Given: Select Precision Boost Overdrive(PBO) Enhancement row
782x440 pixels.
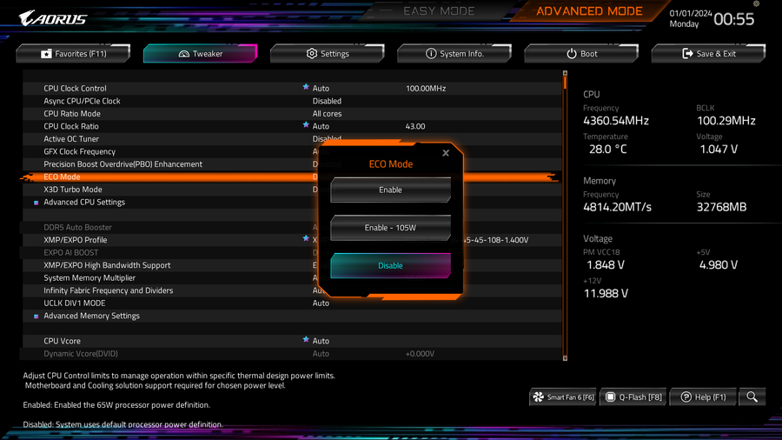Looking at the screenshot, I should (292, 164).
